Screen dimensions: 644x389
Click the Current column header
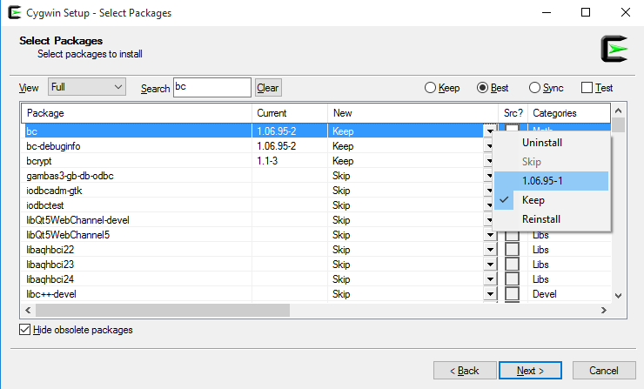pyautogui.click(x=290, y=113)
